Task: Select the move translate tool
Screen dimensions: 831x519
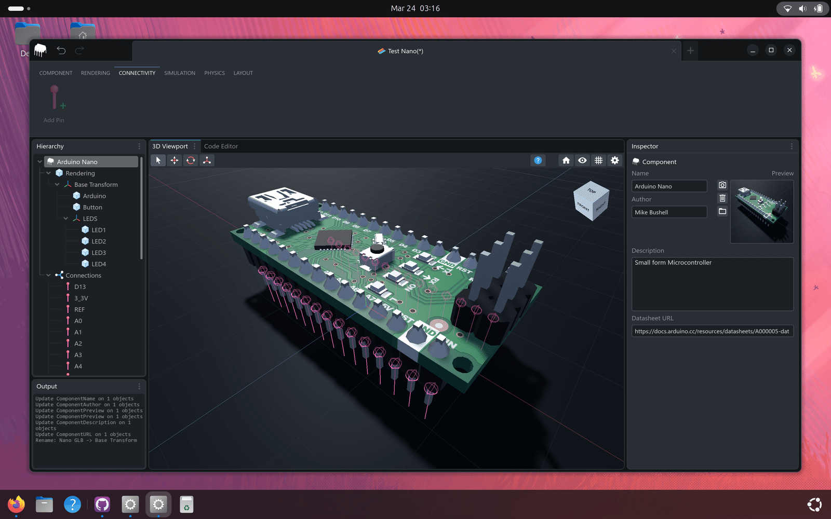Action: (x=175, y=160)
